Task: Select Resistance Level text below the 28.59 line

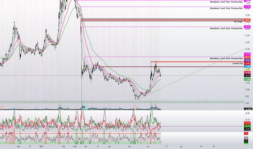Action: pos(226,28)
